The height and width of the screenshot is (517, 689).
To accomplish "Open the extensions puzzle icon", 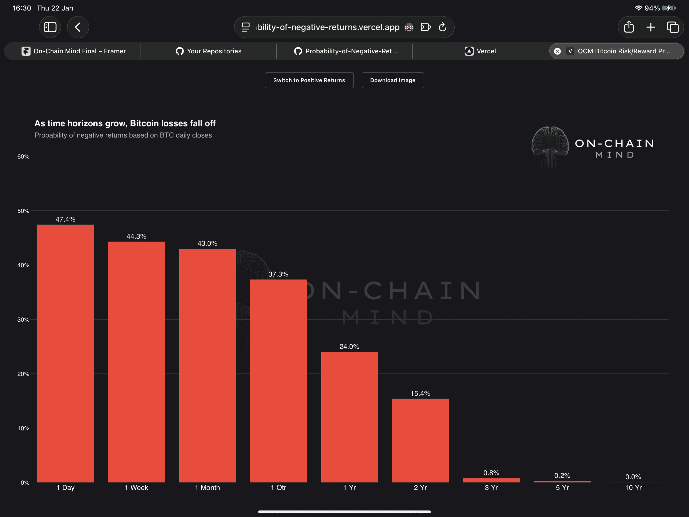I will [x=425, y=27].
